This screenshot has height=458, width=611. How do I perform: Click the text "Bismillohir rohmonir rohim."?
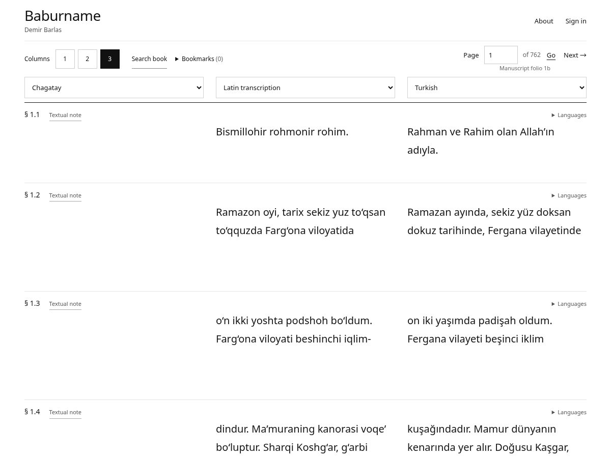282,132
